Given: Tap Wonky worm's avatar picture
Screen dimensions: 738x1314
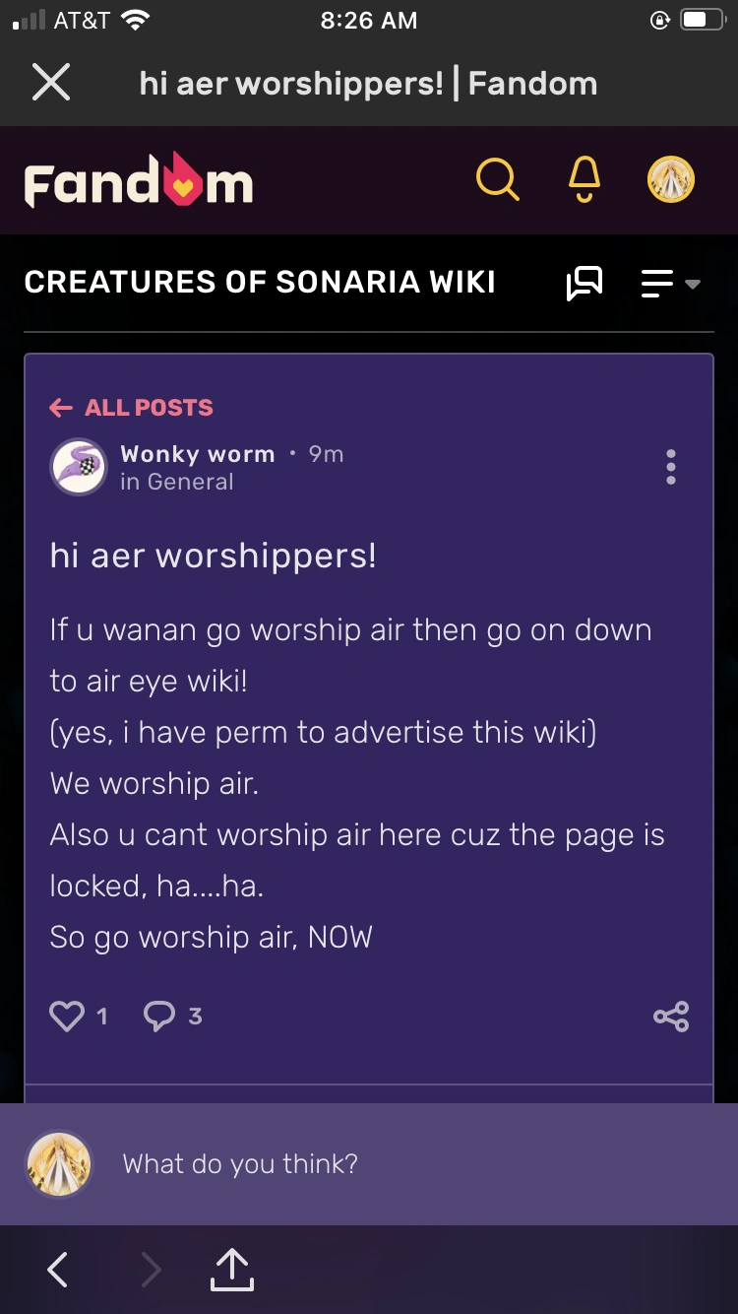Looking at the screenshot, I should (79, 467).
